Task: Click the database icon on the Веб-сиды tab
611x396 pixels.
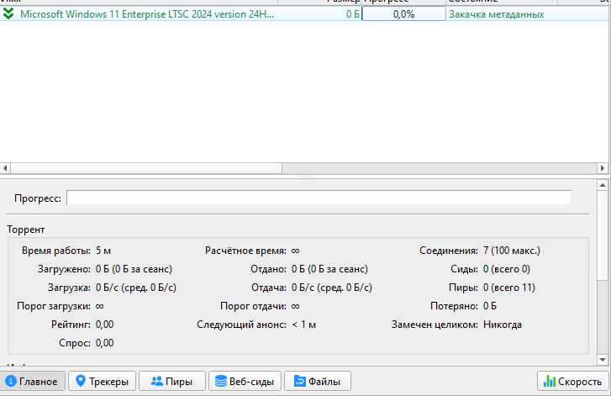Action: [x=221, y=381]
